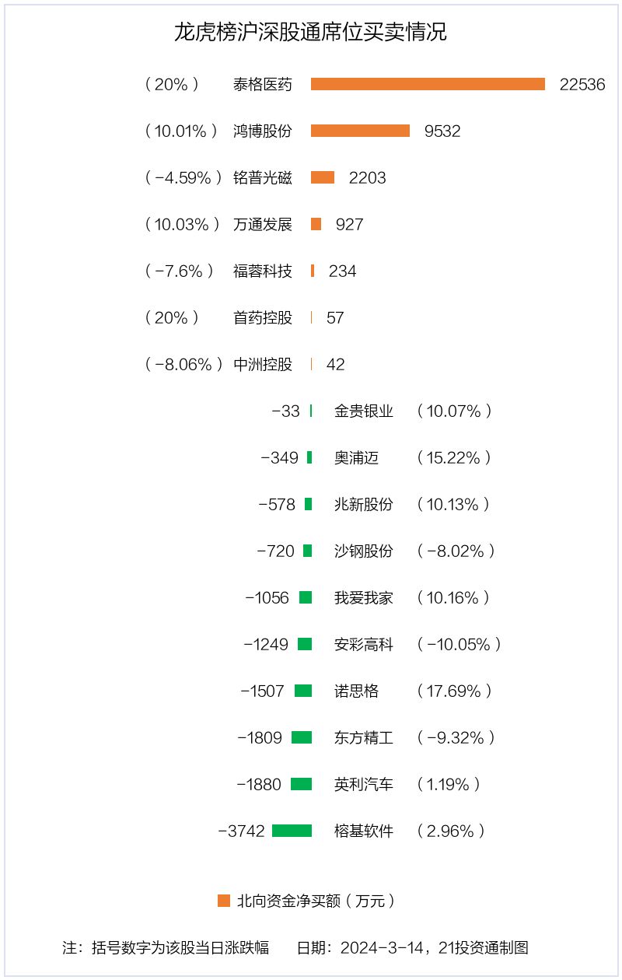The width and height of the screenshot is (622, 980).
Task: Click the 15.22% change percentage
Action: [454, 458]
